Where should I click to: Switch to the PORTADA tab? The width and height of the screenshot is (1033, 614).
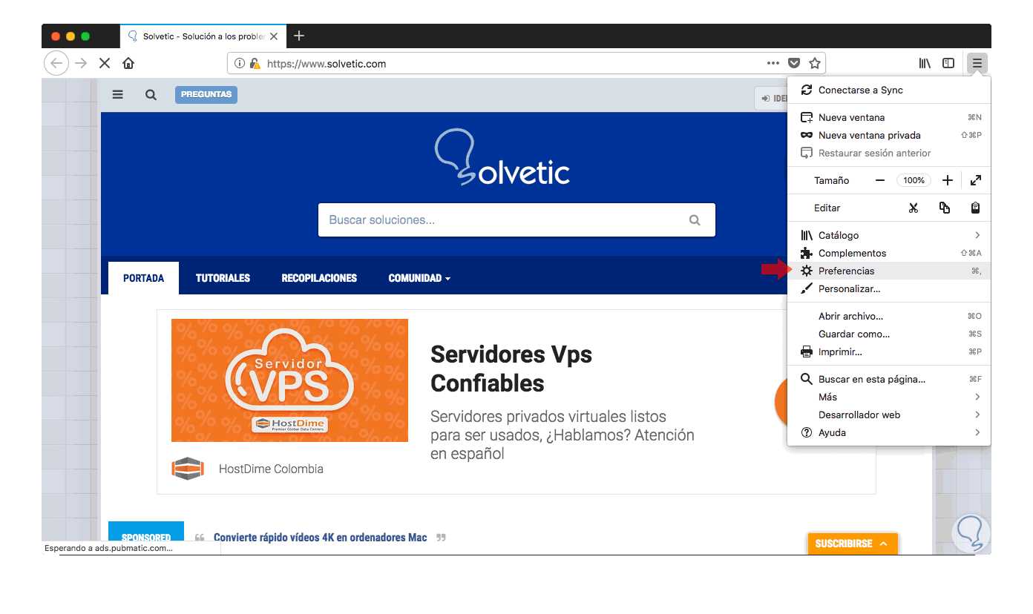[x=143, y=278]
